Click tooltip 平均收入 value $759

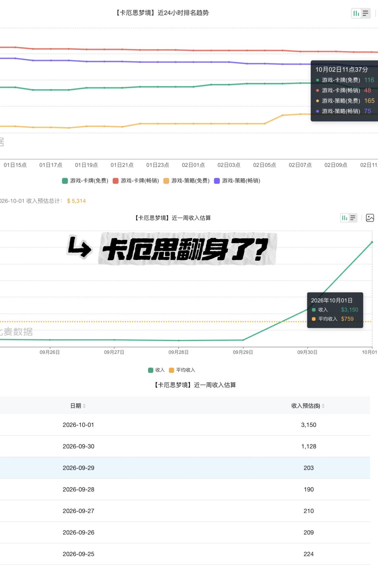pyautogui.click(x=347, y=319)
